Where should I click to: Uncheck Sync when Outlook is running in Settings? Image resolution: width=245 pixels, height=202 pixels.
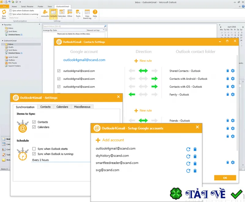click(34, 154)
